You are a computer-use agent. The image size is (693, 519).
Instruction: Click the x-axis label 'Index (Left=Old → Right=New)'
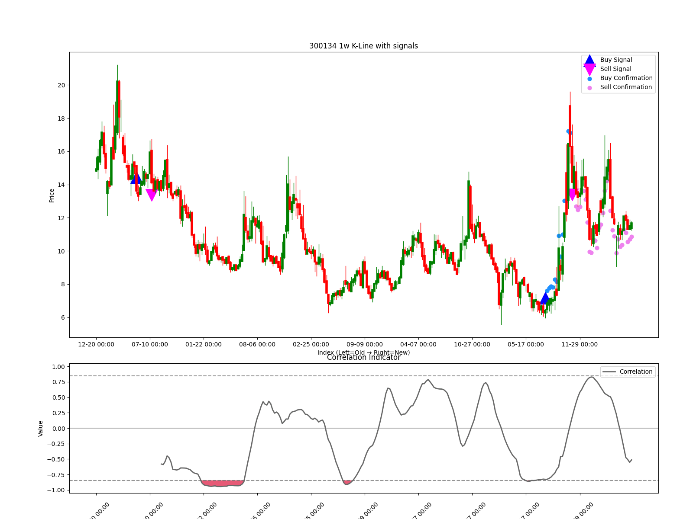point(363,352)
